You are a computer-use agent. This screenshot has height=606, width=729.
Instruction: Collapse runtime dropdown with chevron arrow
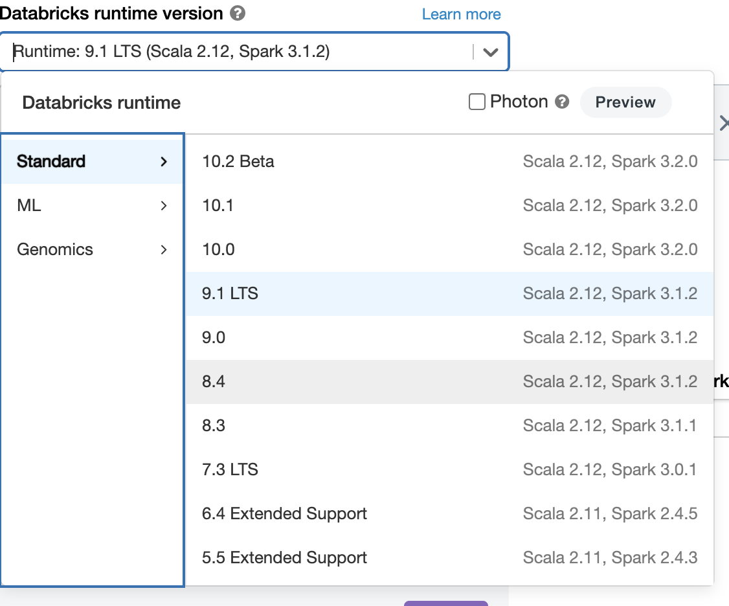[x=491, y=52]
